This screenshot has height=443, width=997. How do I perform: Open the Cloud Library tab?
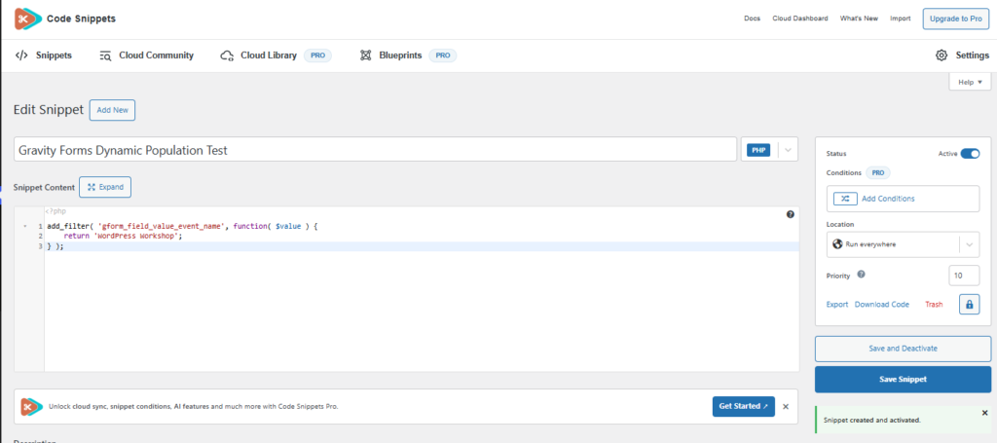point(258,55)
